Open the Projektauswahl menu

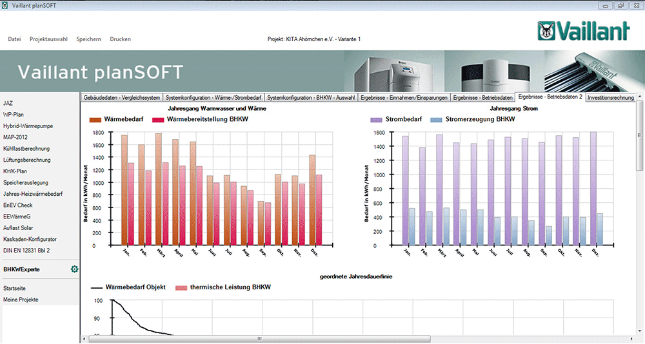click(x=48, y=39)
